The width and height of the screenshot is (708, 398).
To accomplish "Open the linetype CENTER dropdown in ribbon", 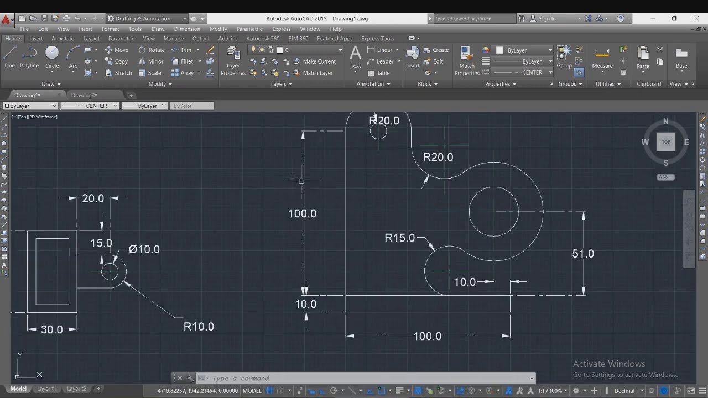I will (523, 72).
